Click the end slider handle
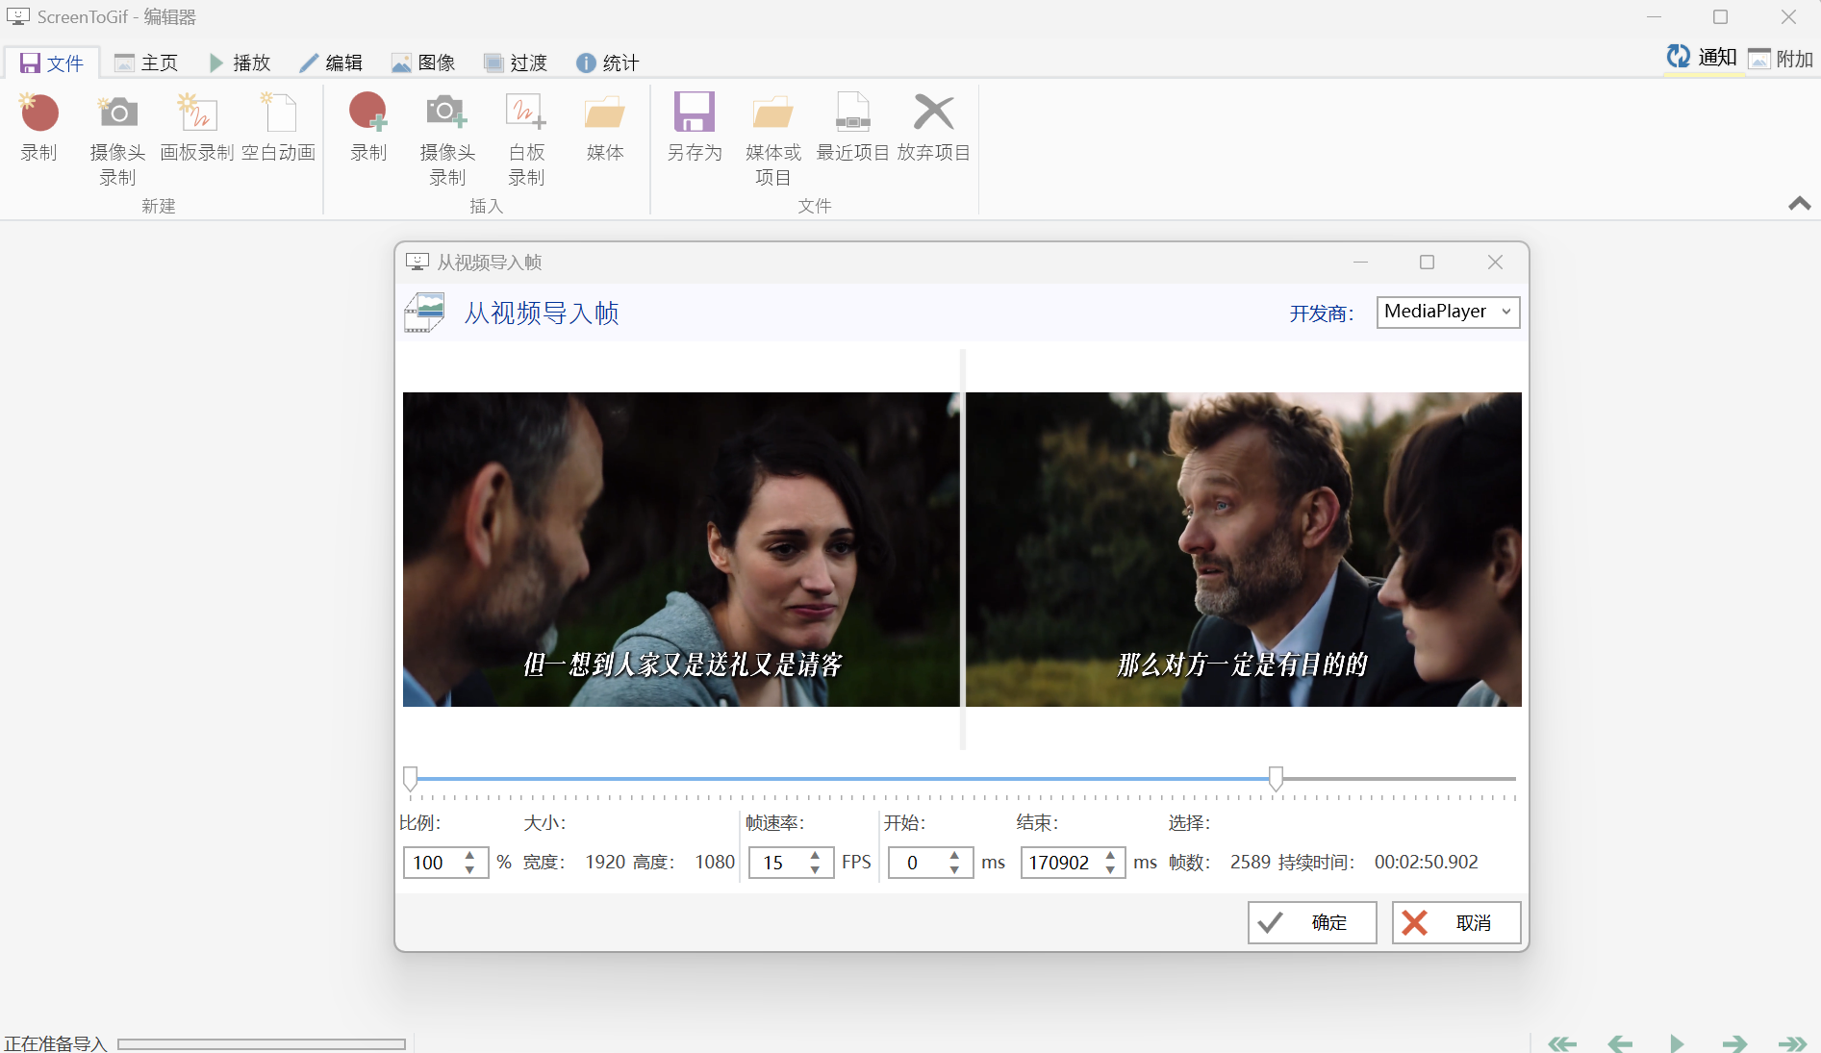This screenshot has width=1821, height=1053. tap(1276, 778)
